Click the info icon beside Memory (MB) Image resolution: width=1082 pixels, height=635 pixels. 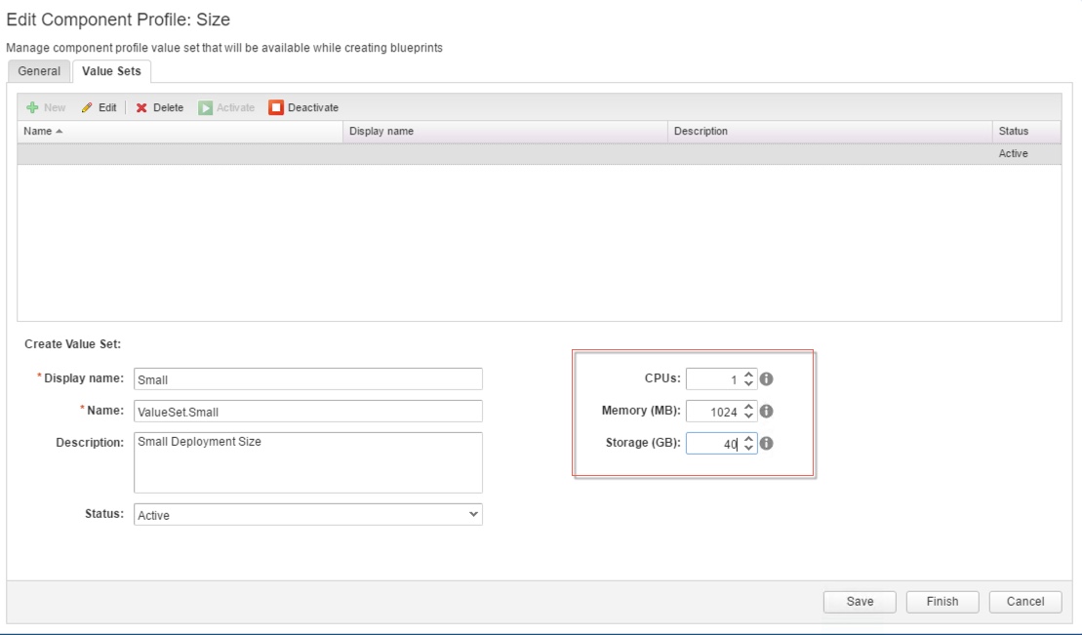coord(767,412)
